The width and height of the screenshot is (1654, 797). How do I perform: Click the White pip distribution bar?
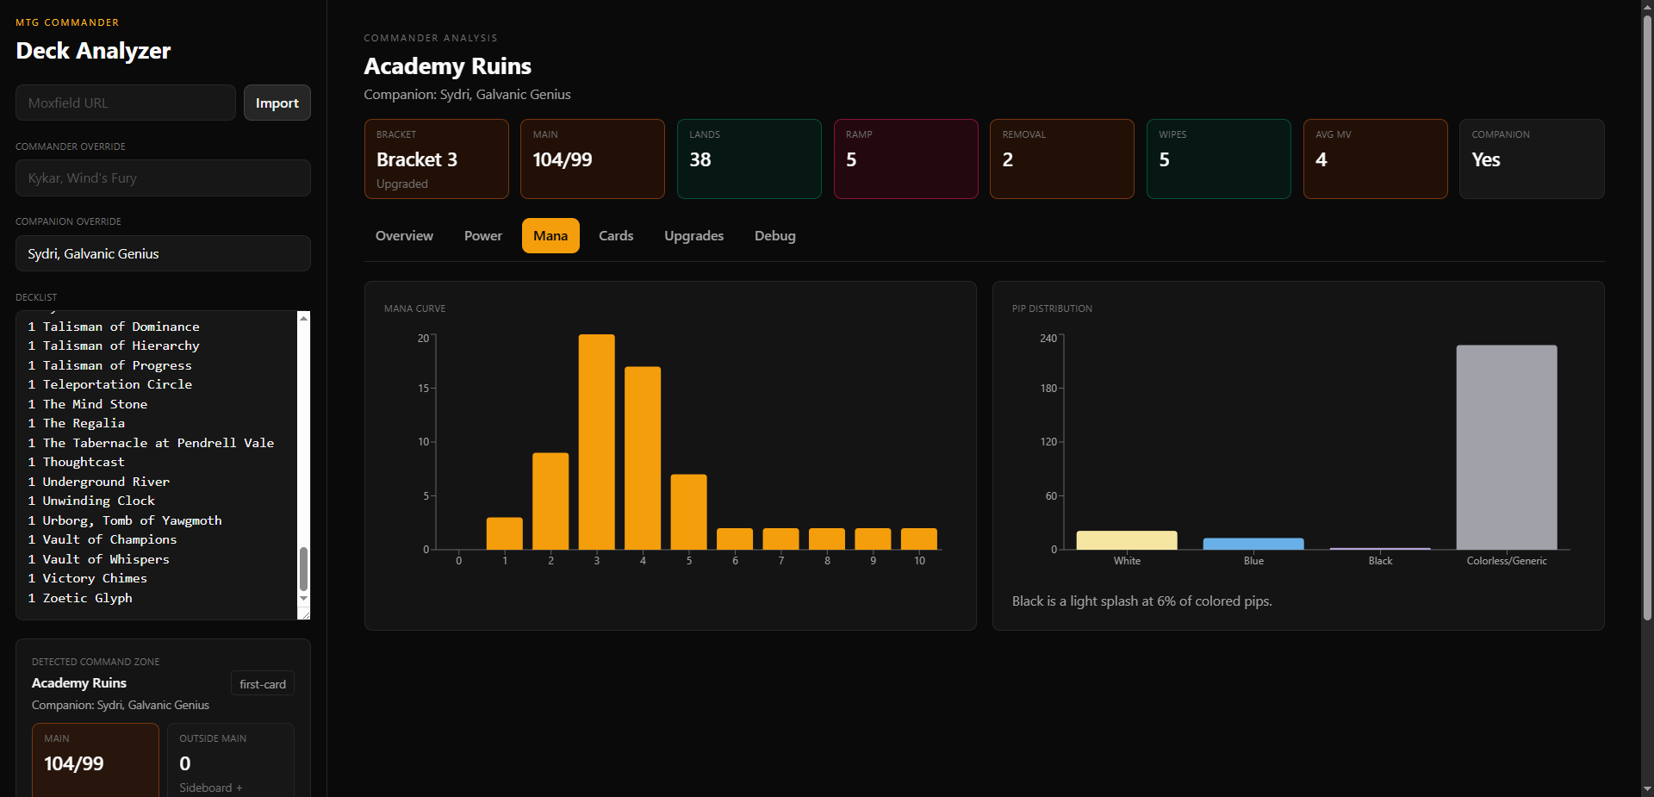click(x=1127, y=540)
